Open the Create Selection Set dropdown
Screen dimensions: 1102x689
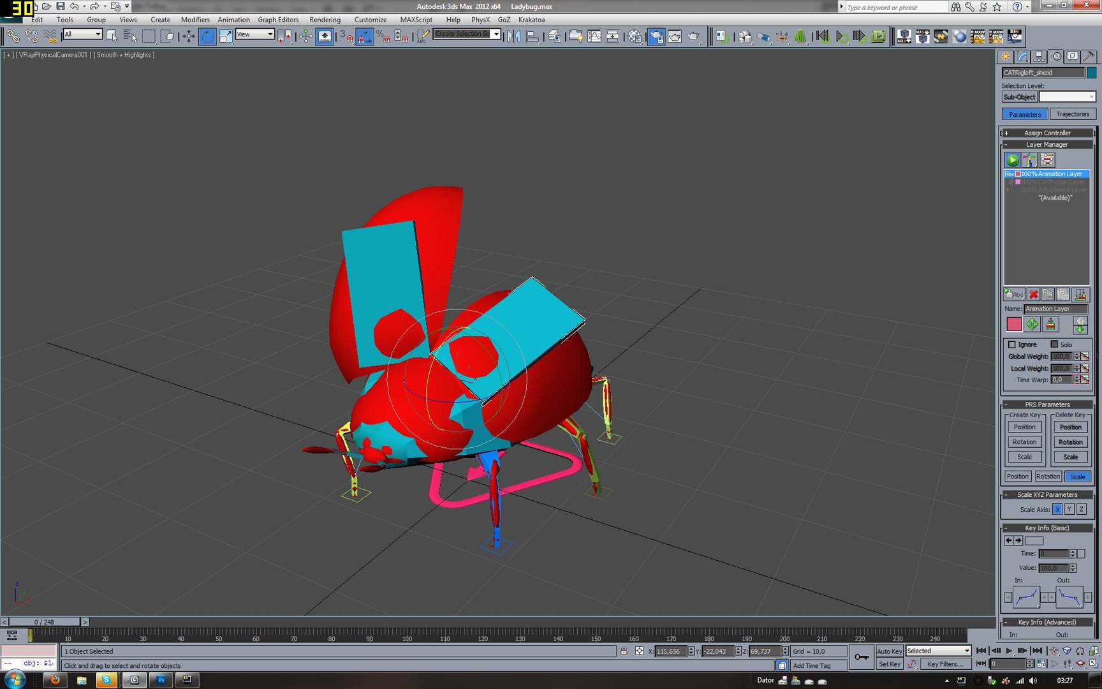[x=467, y=34]
